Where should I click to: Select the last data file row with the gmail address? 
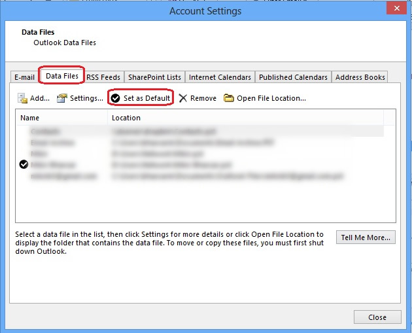[x=199, y=176]
